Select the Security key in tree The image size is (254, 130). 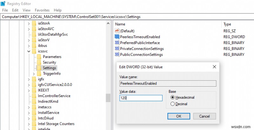[49, 62]
